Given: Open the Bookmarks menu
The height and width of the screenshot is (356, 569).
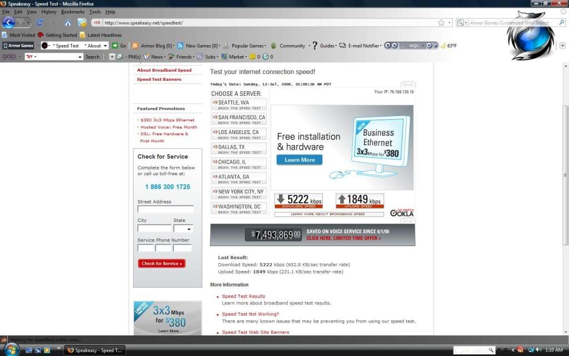Looking at the screenshot, I should (x=73, y=12).
